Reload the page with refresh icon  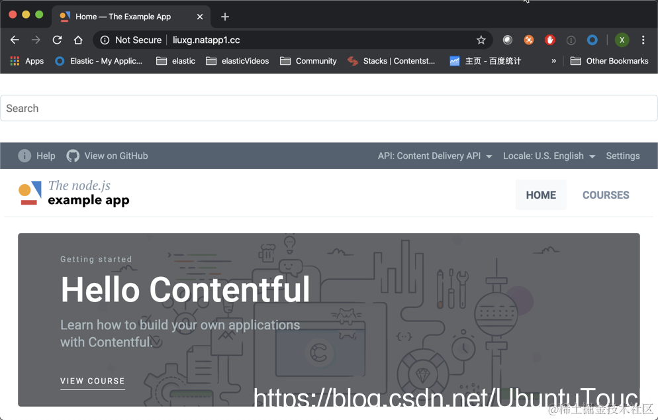point(57,40)
